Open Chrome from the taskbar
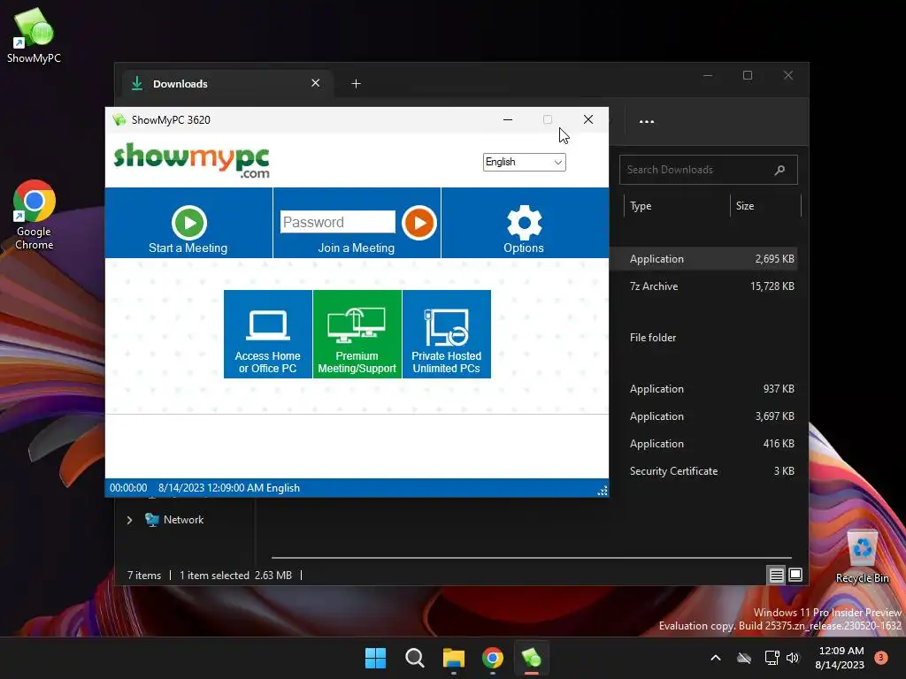 492,658
